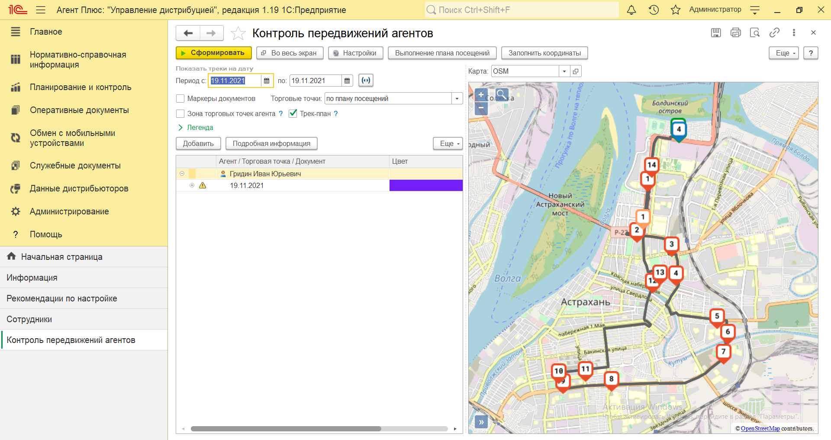The height and width of the screenshot is (440, 831).
Task: Click the get link chain icon
Action: [x=774, y=32]
